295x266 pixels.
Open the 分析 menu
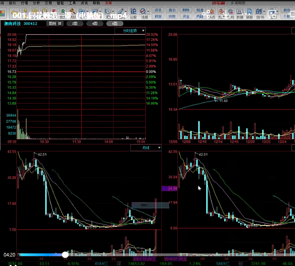coord(37,3)
